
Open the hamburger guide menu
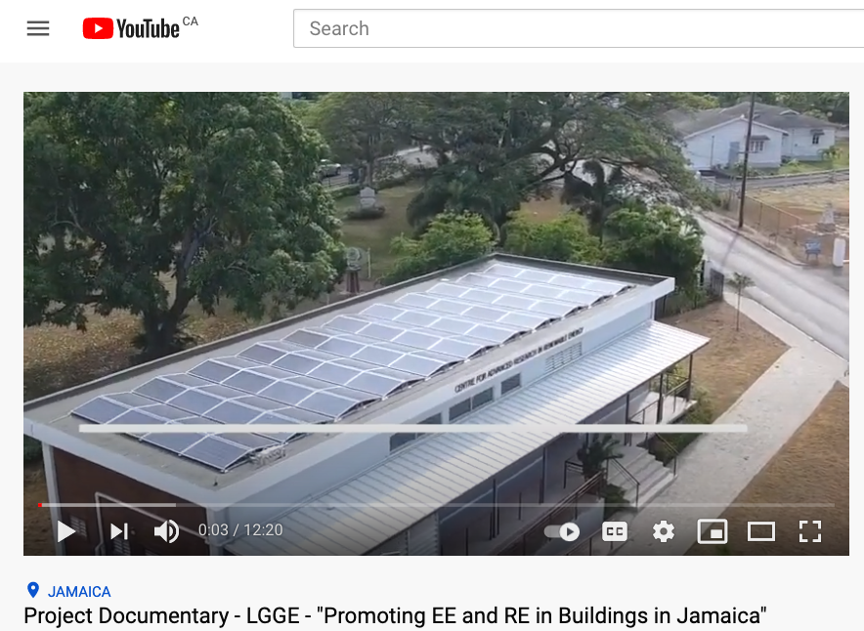38,28
